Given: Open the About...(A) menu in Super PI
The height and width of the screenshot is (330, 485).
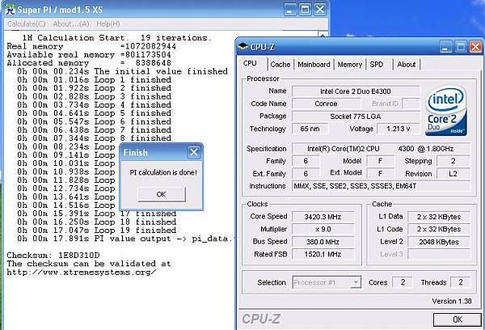Looking at the screenshot, I should click(71, 23).
